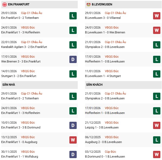
Task: Click D badge for Ein.Frankfurt 1-1 Wolfsburg
Action: [73, 154]
